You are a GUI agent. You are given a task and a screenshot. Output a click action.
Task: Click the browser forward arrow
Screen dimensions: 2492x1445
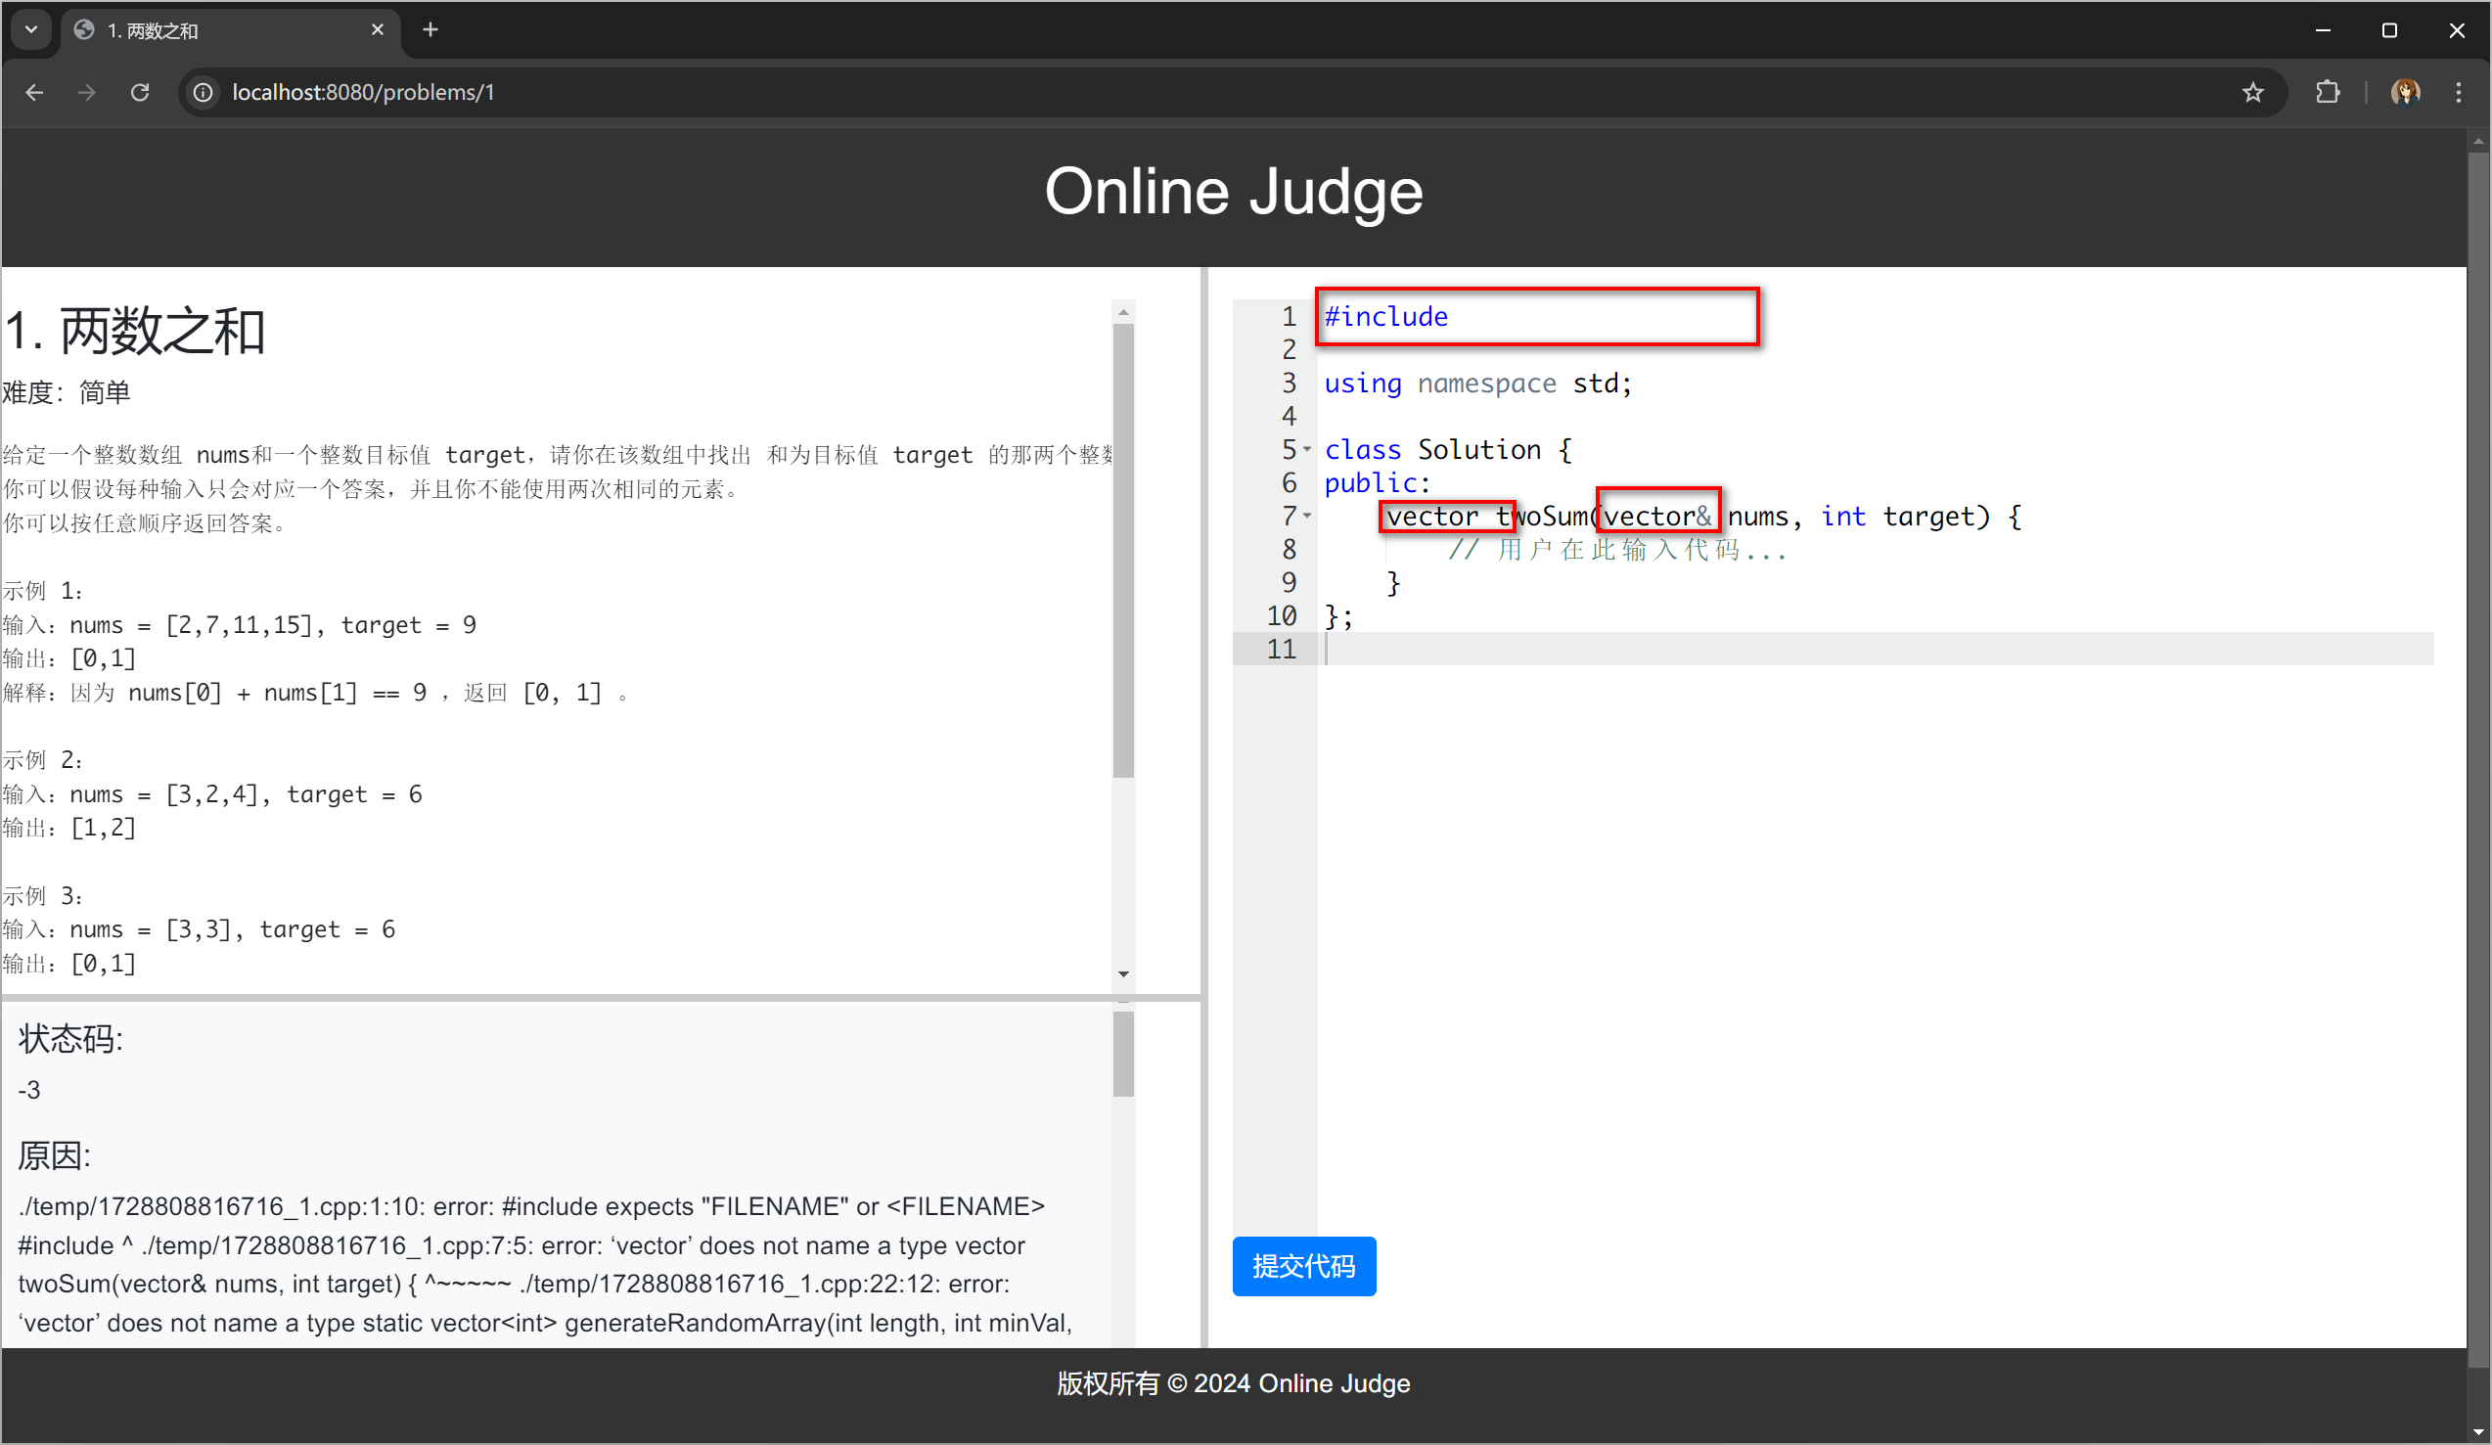click(87, 92)
